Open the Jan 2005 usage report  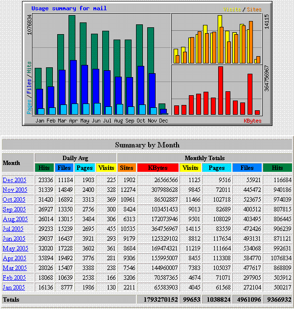point(14,288)
